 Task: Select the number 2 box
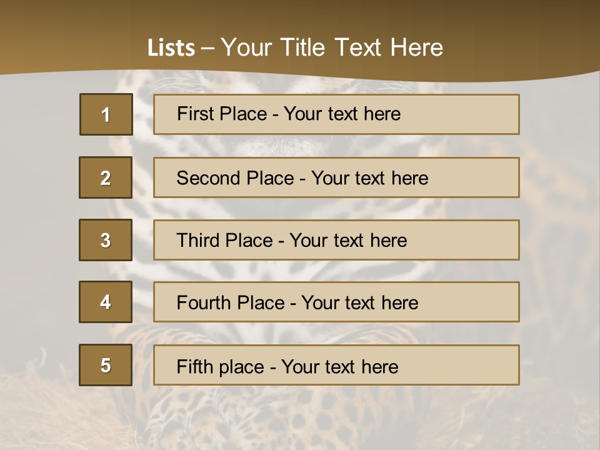tap(106, 177)
